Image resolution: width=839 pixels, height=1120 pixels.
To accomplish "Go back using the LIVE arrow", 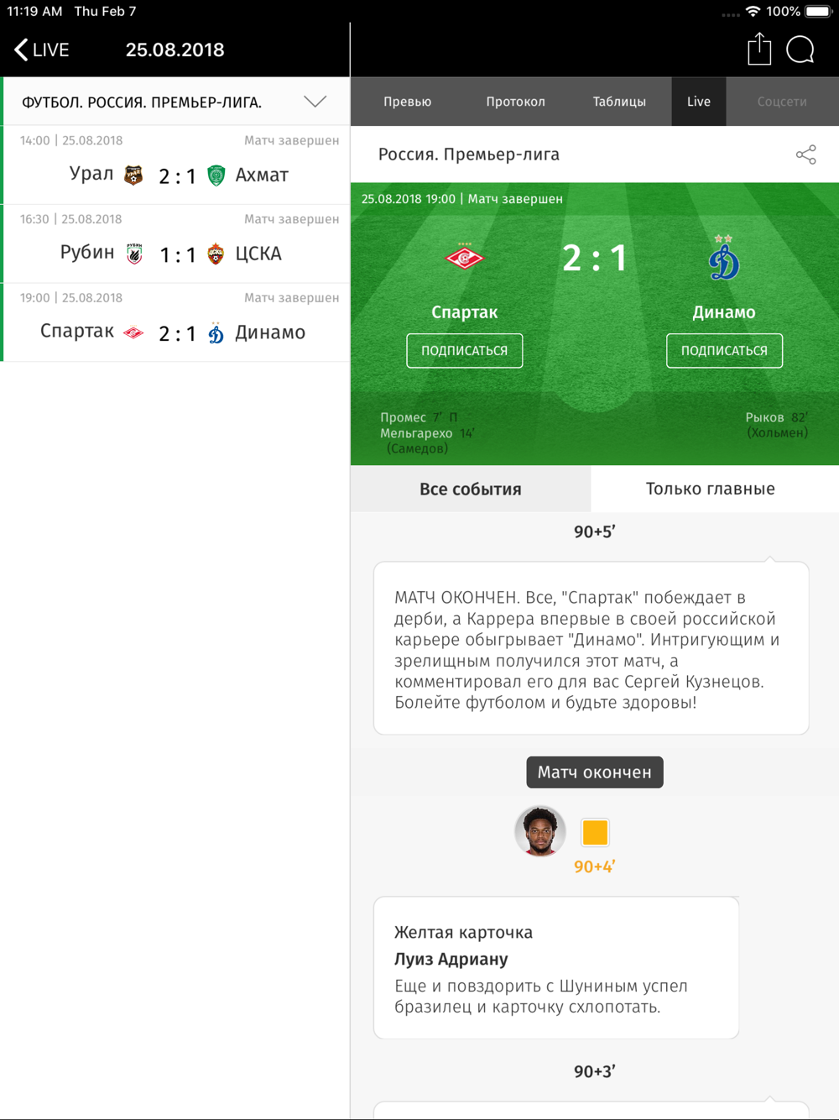I will pyautogui.click(x=41, y=50).
